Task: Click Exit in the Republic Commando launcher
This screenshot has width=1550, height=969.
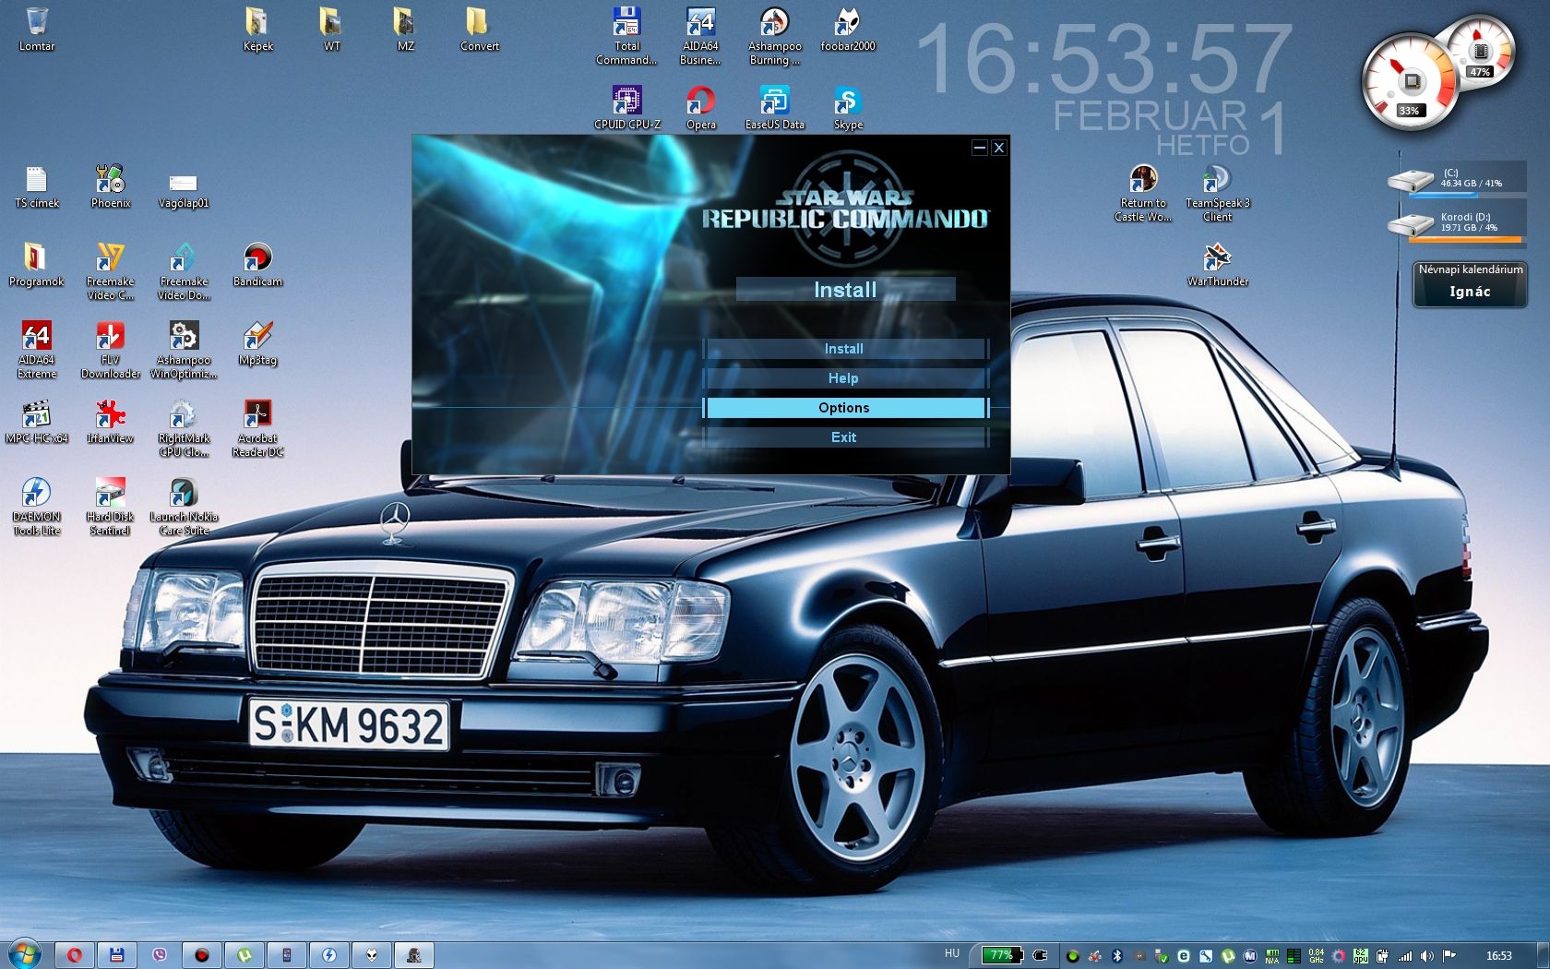Action: tap(844, 437)
